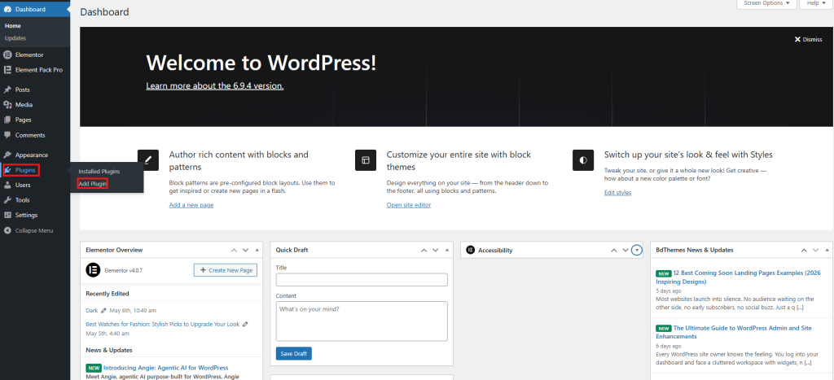
Task: Click the Collapse Menu label
Action: coord(34,230)
